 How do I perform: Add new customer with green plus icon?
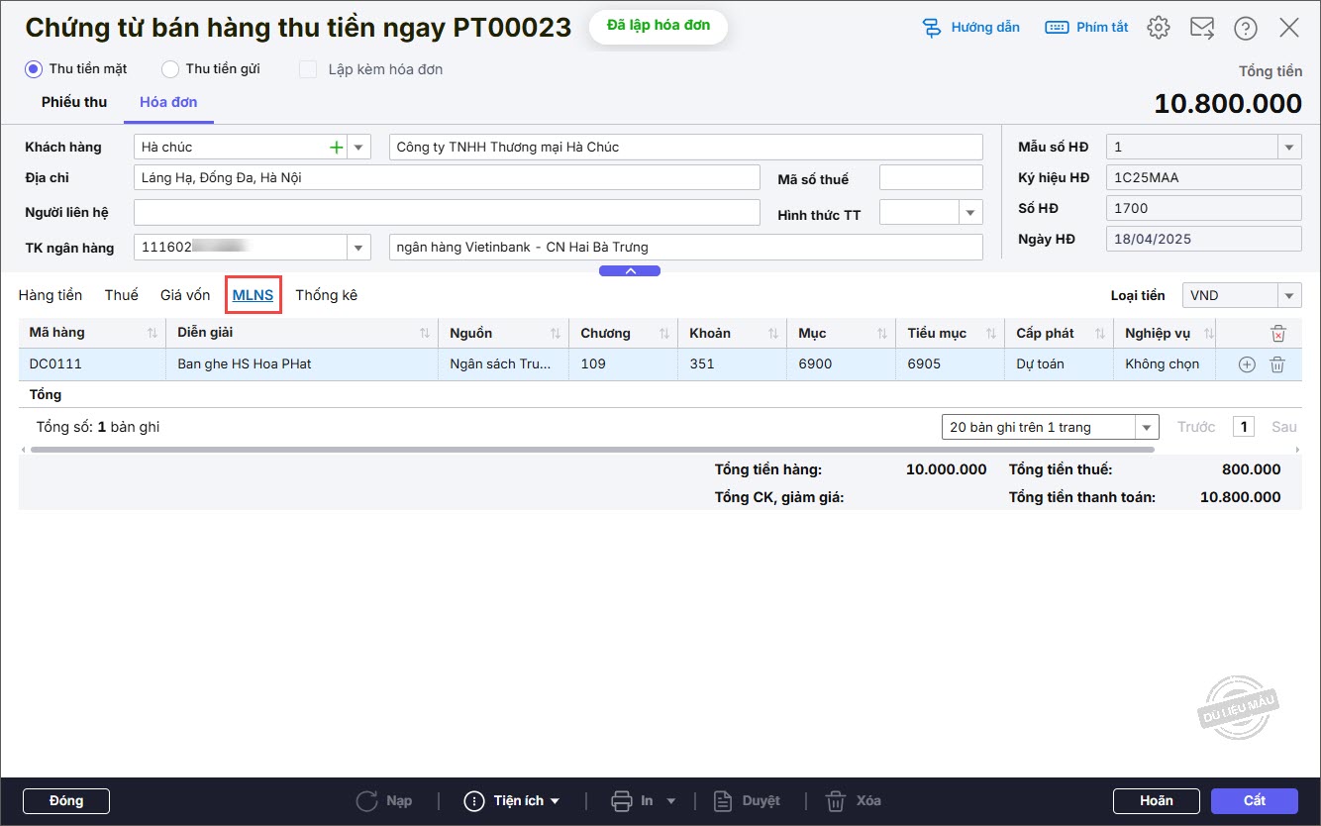pos(337,148)
